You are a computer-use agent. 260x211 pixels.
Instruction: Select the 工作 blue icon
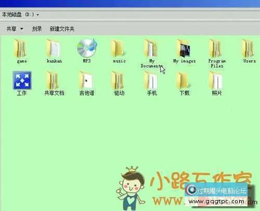tap(22, 81)
